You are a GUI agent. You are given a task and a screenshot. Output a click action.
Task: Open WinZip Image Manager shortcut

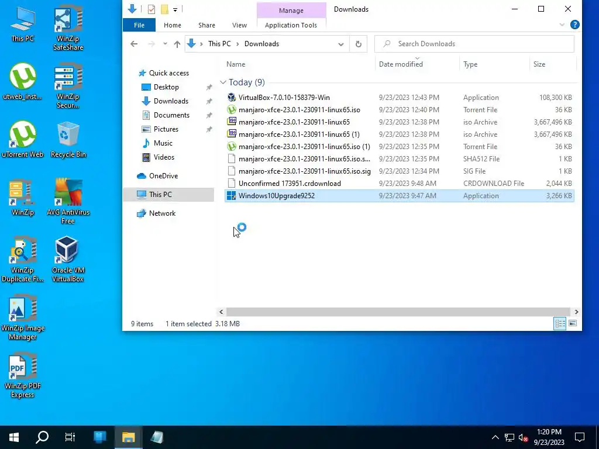click(x=23, y=317)
